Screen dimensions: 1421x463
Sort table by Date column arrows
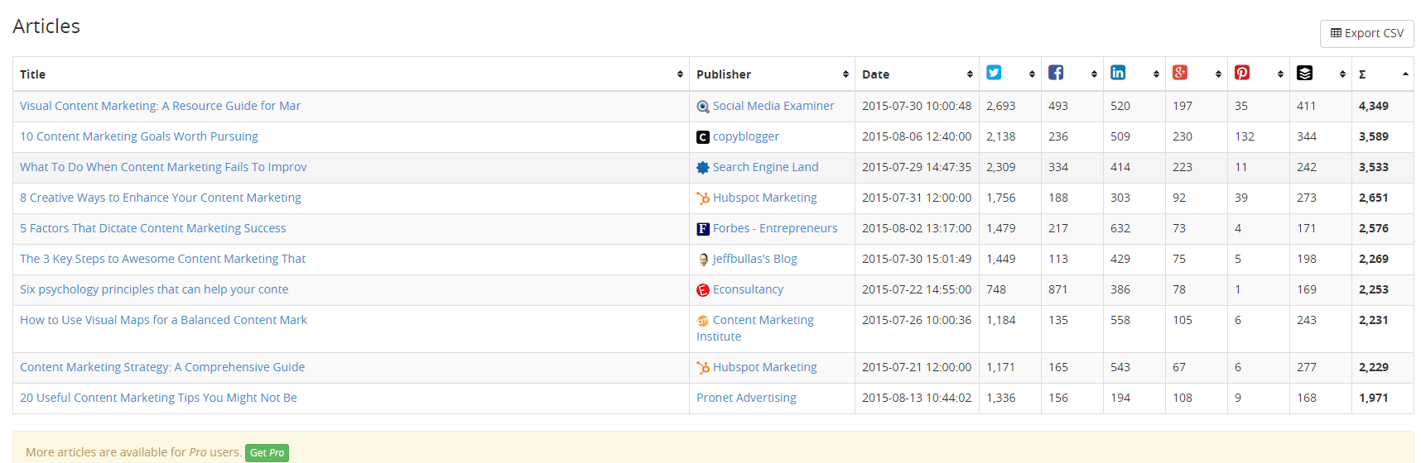(x=970, y=74)
